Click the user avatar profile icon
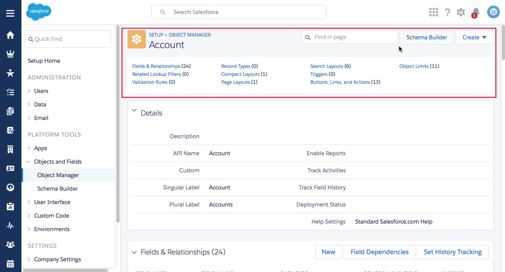505x272 pixels. coord(493,12)
